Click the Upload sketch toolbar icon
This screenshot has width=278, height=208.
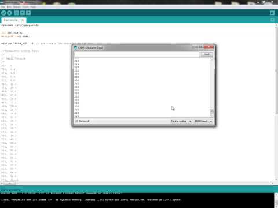coord(9,13)
